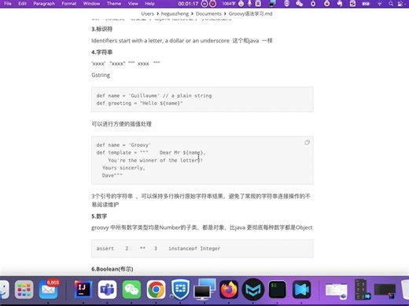Image resolution: width=409 pixels, height=306 pixels.
Task: Click the 5.数字 heading
Action: (99, 217)
